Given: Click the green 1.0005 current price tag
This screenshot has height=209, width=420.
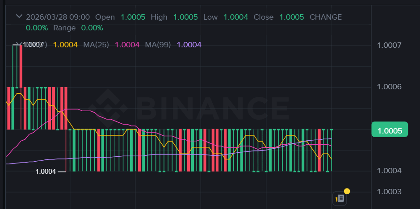Looking at the screenshot, I should click(x=390, y=130).
